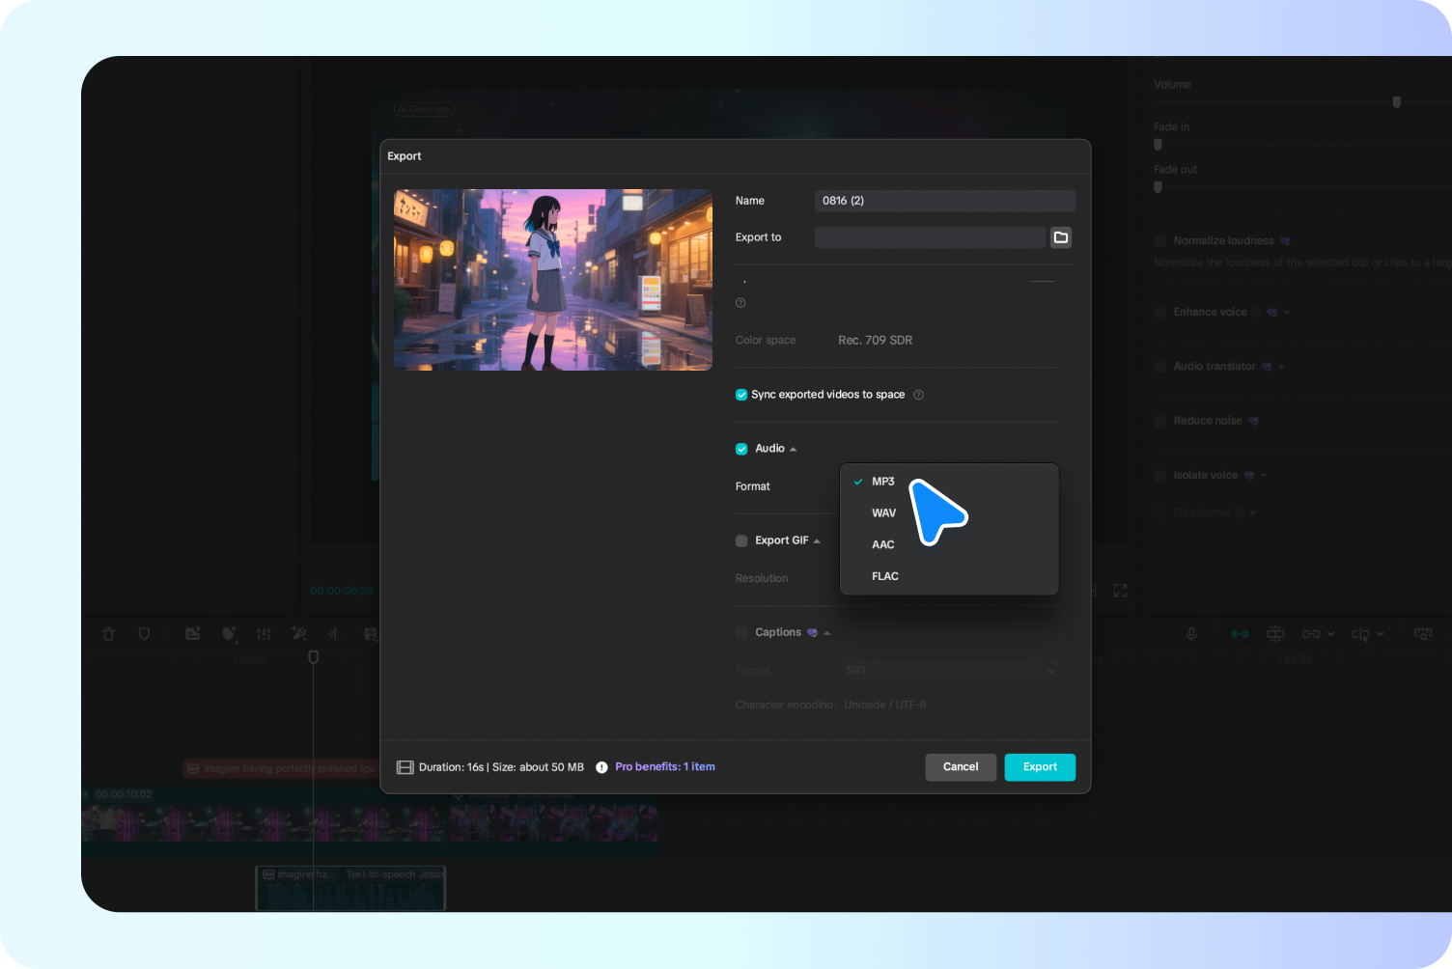1452x969 pixels.
Task: Expand the Fill channel options arrow
Action: pos(1252,513)
